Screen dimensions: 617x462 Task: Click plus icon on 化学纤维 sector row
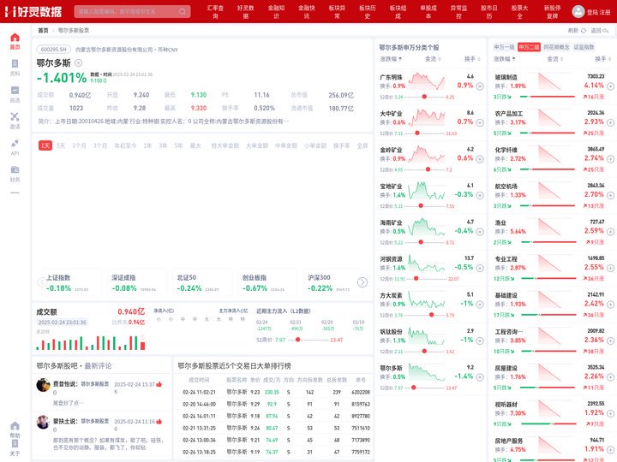coord(610,159)
